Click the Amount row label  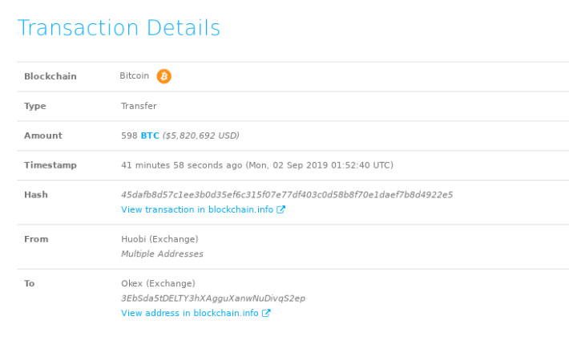tap(43, 136)
